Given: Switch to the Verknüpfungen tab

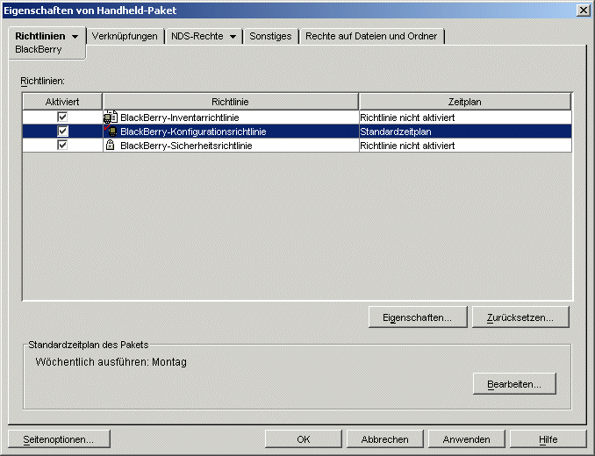Looking at the screenshot, I should pos(125,36).
